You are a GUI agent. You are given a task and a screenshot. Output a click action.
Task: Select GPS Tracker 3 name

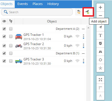34,59
